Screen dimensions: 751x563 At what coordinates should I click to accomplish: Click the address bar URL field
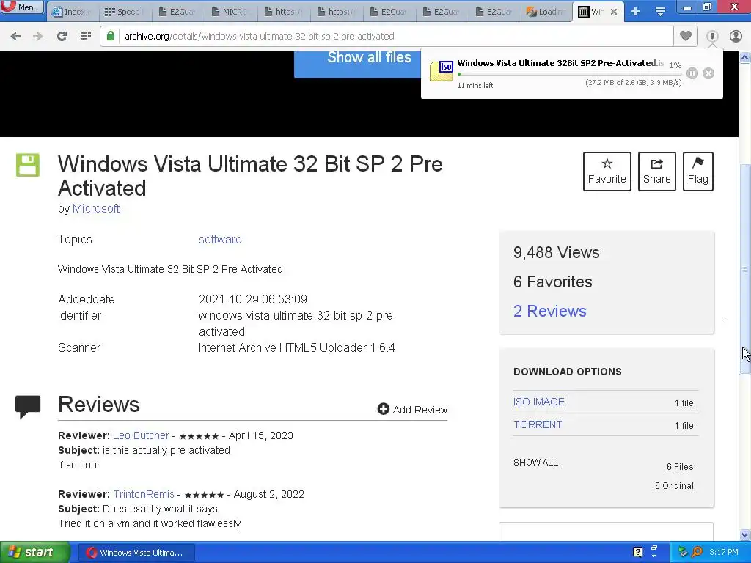coord(387,36)
